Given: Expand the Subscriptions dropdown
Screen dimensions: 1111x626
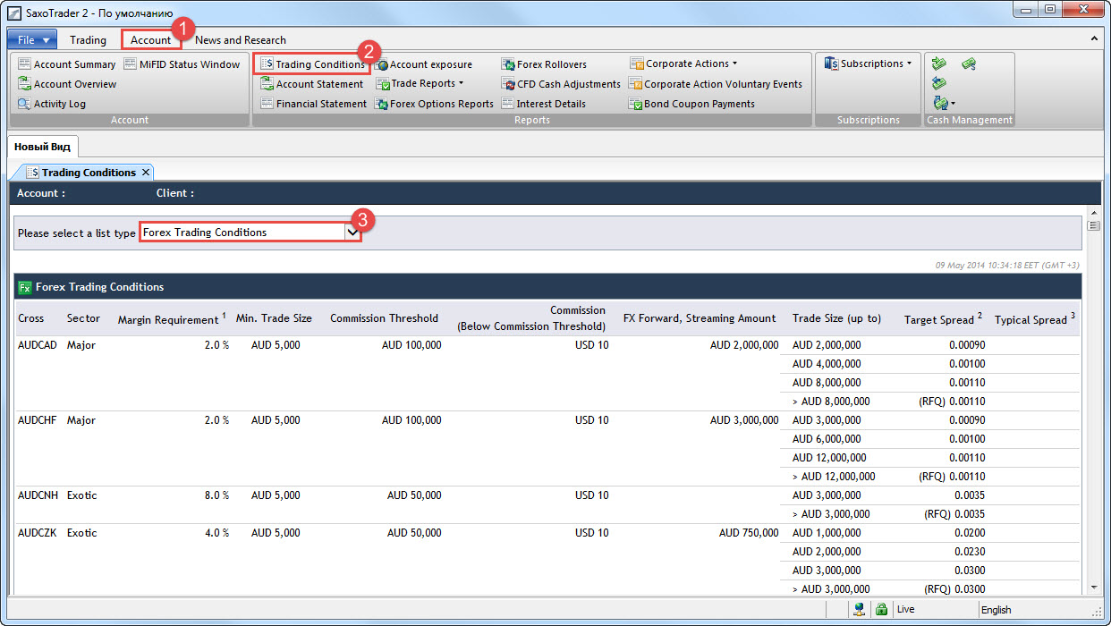Looking at the screenshot, I should (868, 64).
